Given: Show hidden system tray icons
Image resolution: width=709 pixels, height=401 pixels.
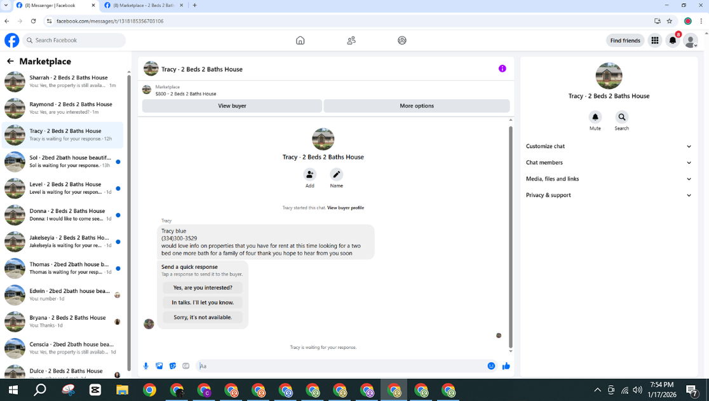Looking at the screenshot, I should click(x=597, y=390).
